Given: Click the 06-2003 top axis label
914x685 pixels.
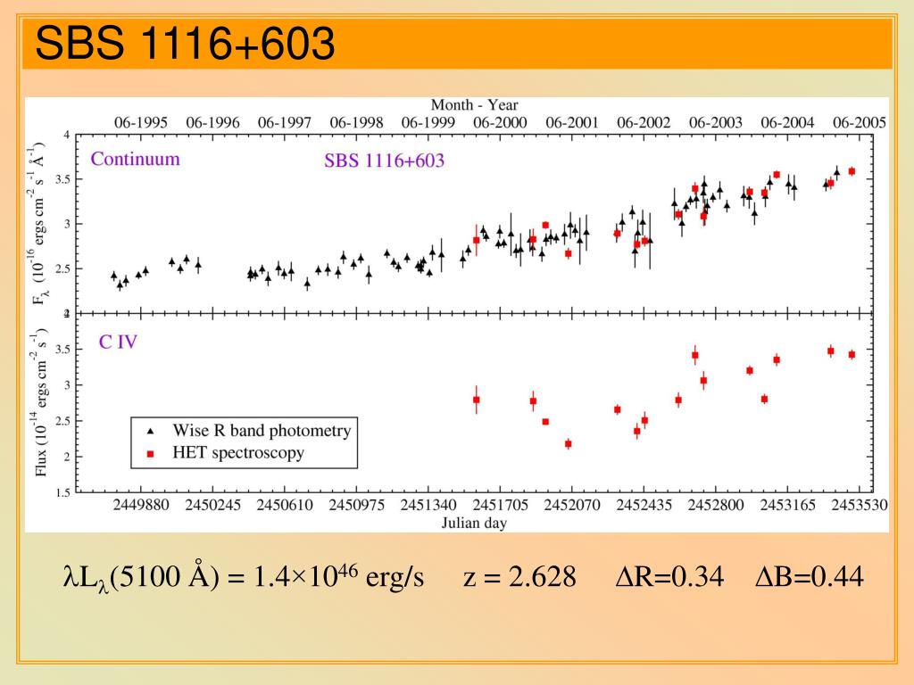Looking at the screenshot, I should [715, 123].
